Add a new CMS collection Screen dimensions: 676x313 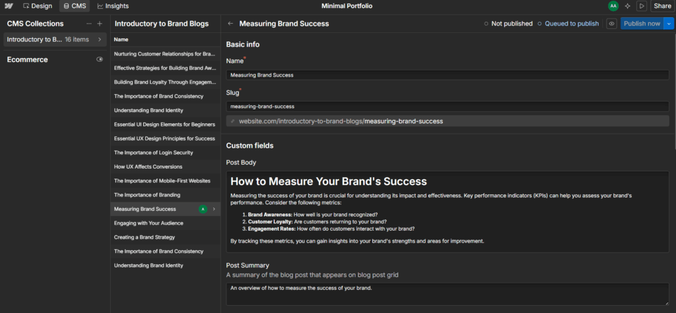[x=100, y=24]
